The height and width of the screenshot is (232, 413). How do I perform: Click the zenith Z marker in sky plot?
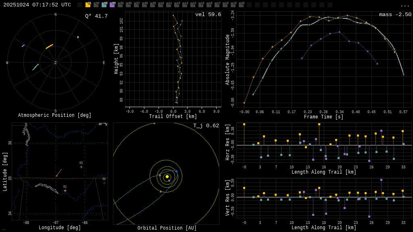point(56,63)
